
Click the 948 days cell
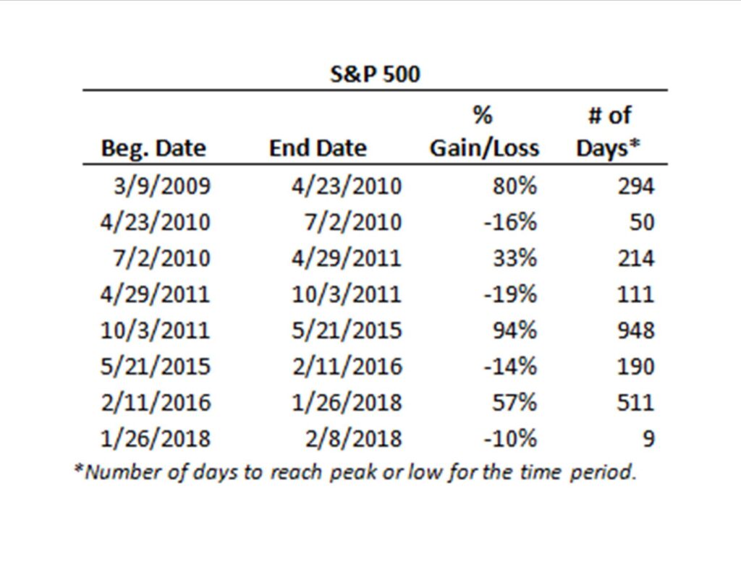[635, 330]
